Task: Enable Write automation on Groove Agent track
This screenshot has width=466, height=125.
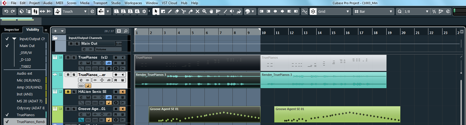Action: [x=122, y=114]
